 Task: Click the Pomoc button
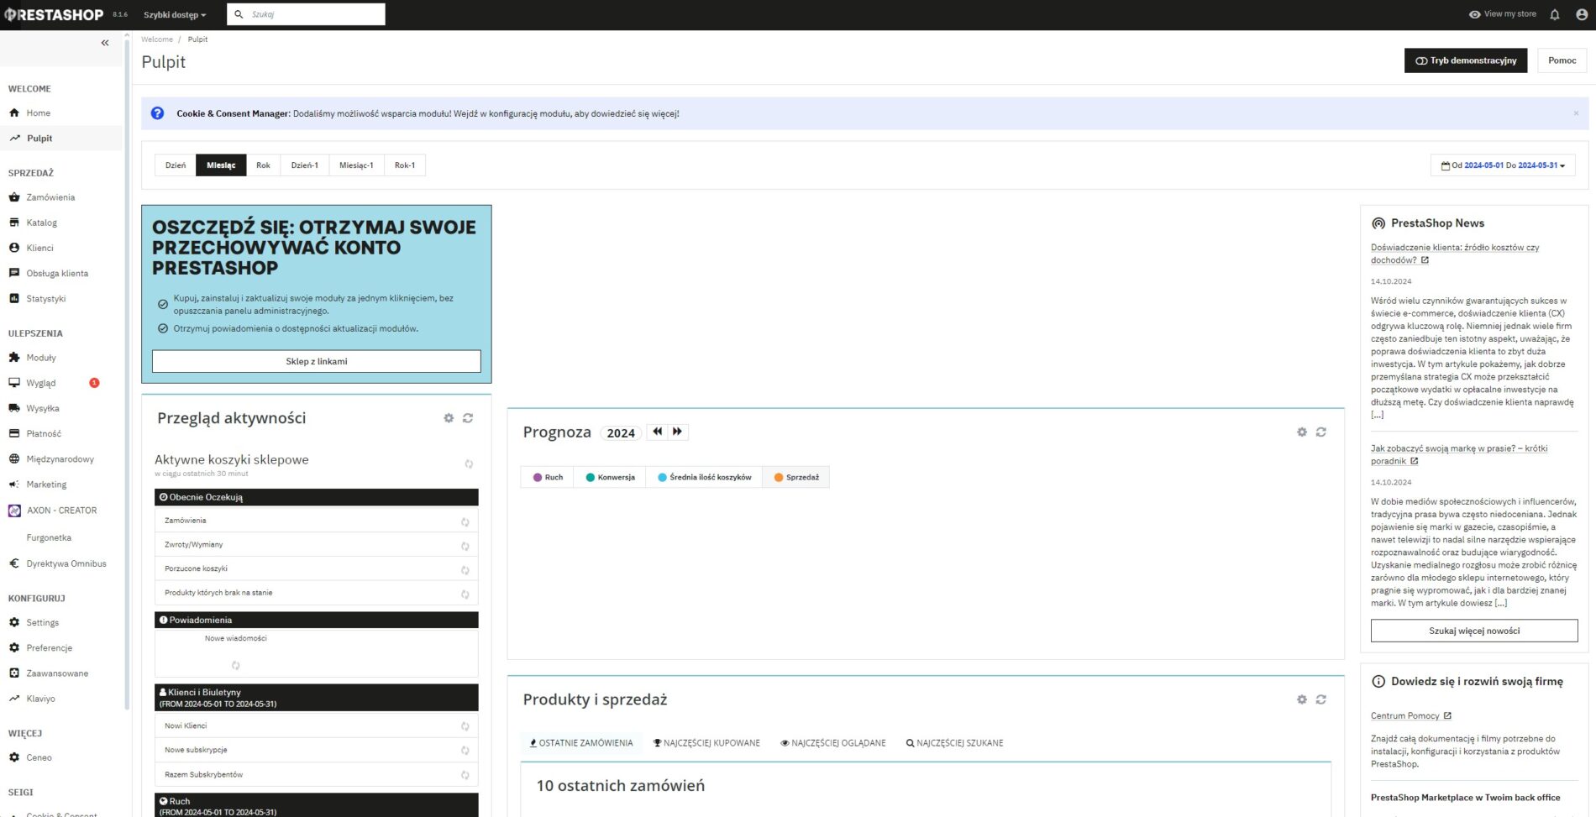1562,60
